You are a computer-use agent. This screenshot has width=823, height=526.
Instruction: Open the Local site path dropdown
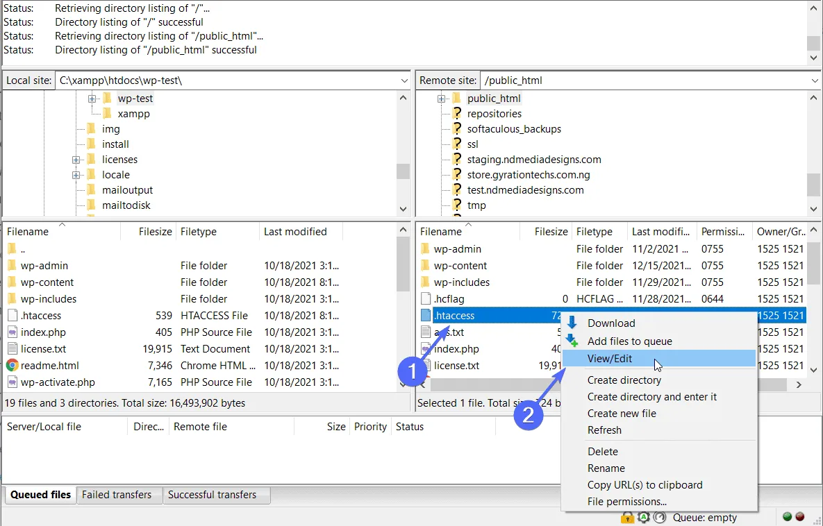coord(404,80)
